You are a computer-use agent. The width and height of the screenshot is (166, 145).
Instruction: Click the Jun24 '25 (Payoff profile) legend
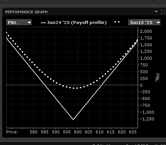[74, 23]
